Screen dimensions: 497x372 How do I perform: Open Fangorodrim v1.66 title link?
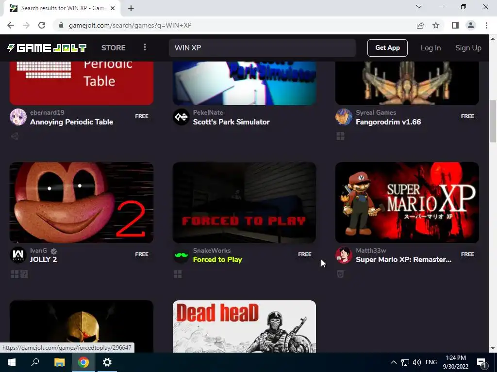click(x=388, y=122)
